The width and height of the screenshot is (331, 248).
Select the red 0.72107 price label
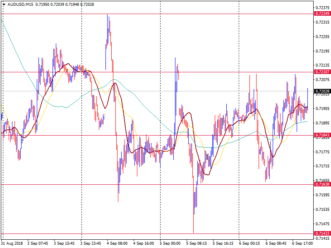(x=322, y=72)
